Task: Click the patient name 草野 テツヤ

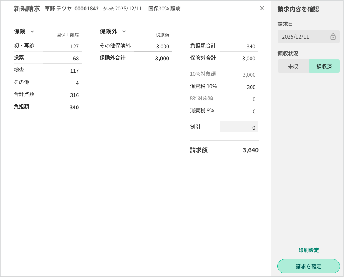Action: point(58,9)
